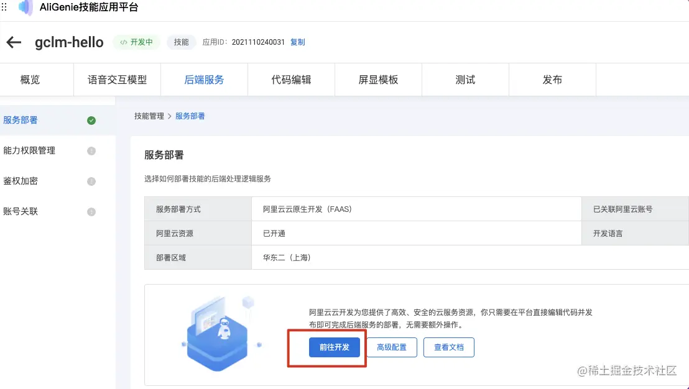Click the status dot beside 能力权限管理
This screenshot has height=389, width=689.
pyautogui.click(x=91, y=150)
